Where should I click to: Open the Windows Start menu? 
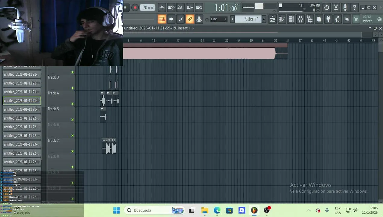tap(116, 210)
